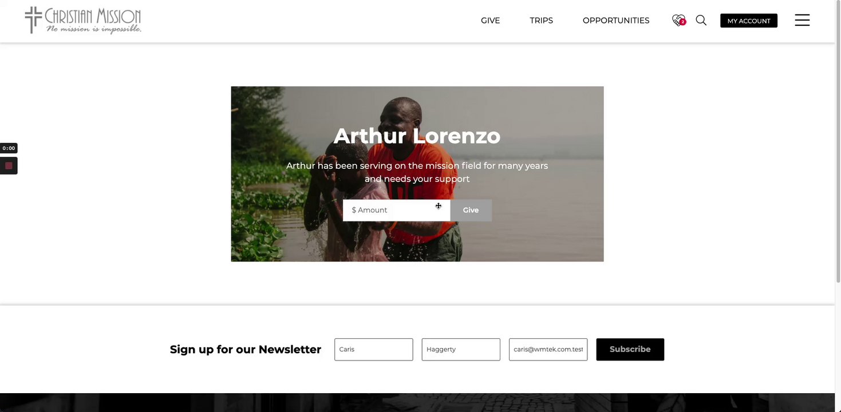The image size is (841, 412).
Task: Click the Give button beside Amount
Action: tap(471, 210)
